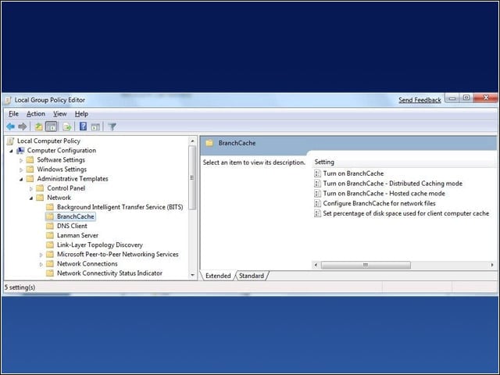Click '5 setting(s)' in the status bar
The image size is (500, 375).
tap(20, 287)
